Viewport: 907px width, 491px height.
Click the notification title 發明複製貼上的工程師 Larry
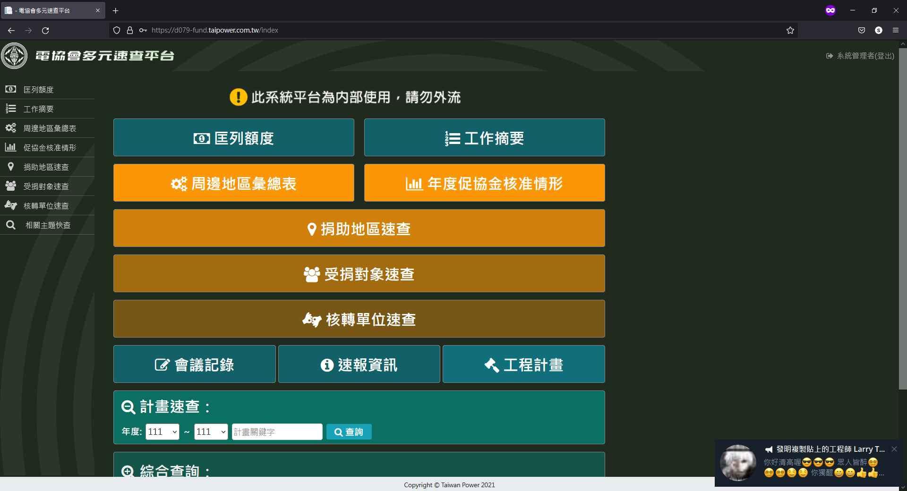click(x=830, y=449)
